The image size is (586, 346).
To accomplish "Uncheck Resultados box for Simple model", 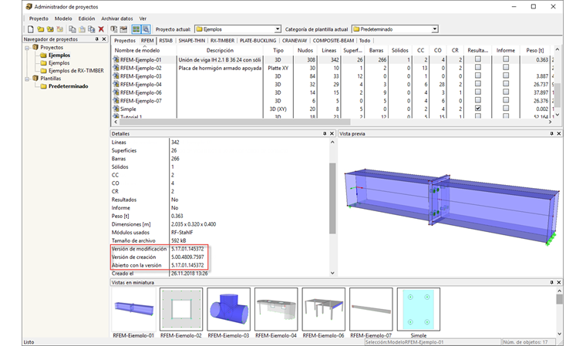I will (x=478, y=108).
